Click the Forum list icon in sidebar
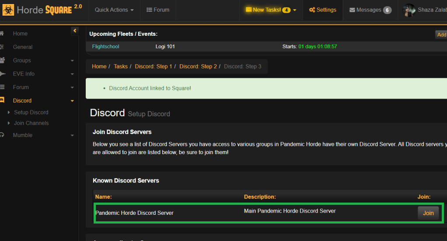 click(2, 87)
